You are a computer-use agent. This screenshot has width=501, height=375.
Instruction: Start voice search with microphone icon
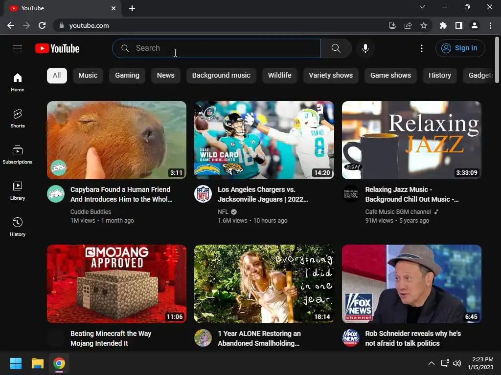(x=365, y=48)
